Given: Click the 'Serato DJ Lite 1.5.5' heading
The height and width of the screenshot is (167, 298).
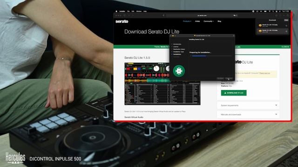Looking at the screenshot, I should 137,58.
